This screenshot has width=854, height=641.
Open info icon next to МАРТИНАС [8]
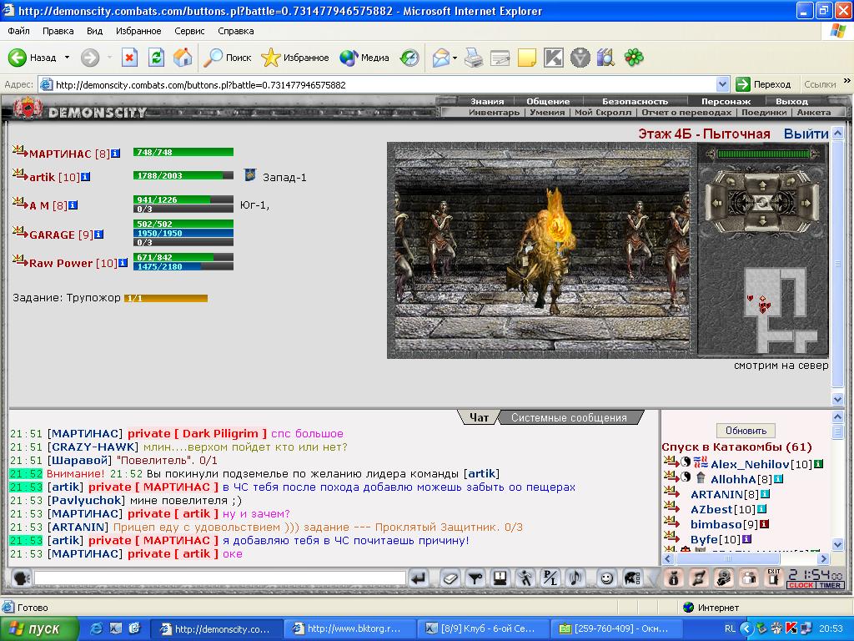click(115, 154)
